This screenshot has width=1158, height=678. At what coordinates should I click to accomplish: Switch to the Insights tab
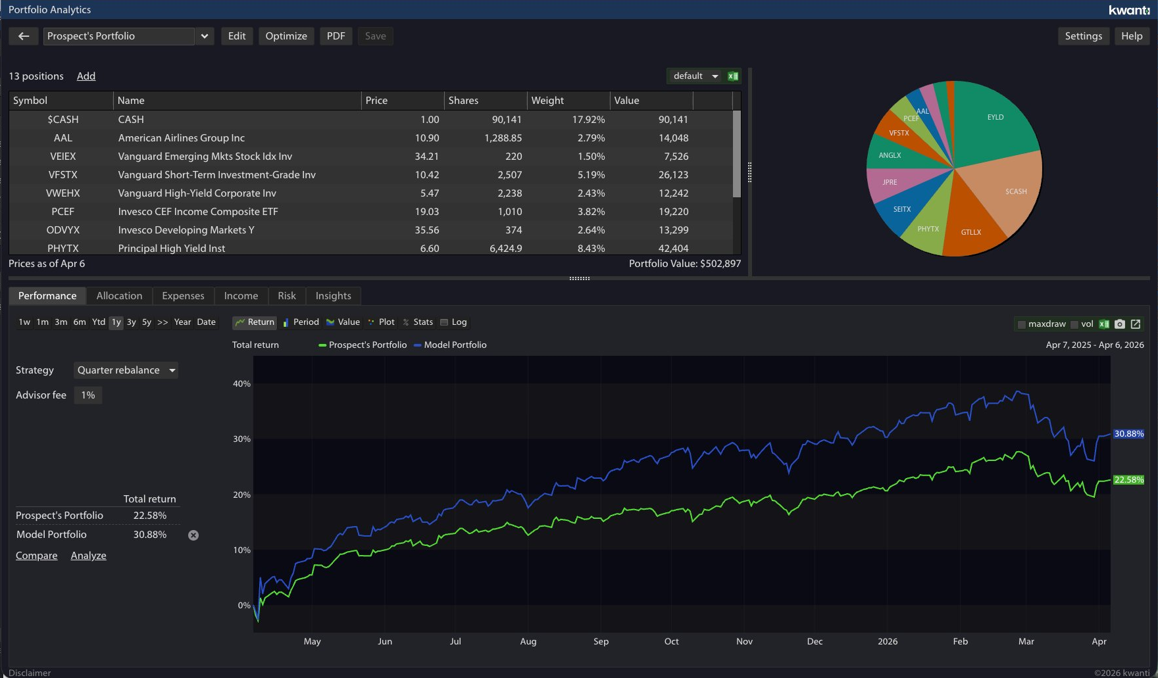point(334,296)
